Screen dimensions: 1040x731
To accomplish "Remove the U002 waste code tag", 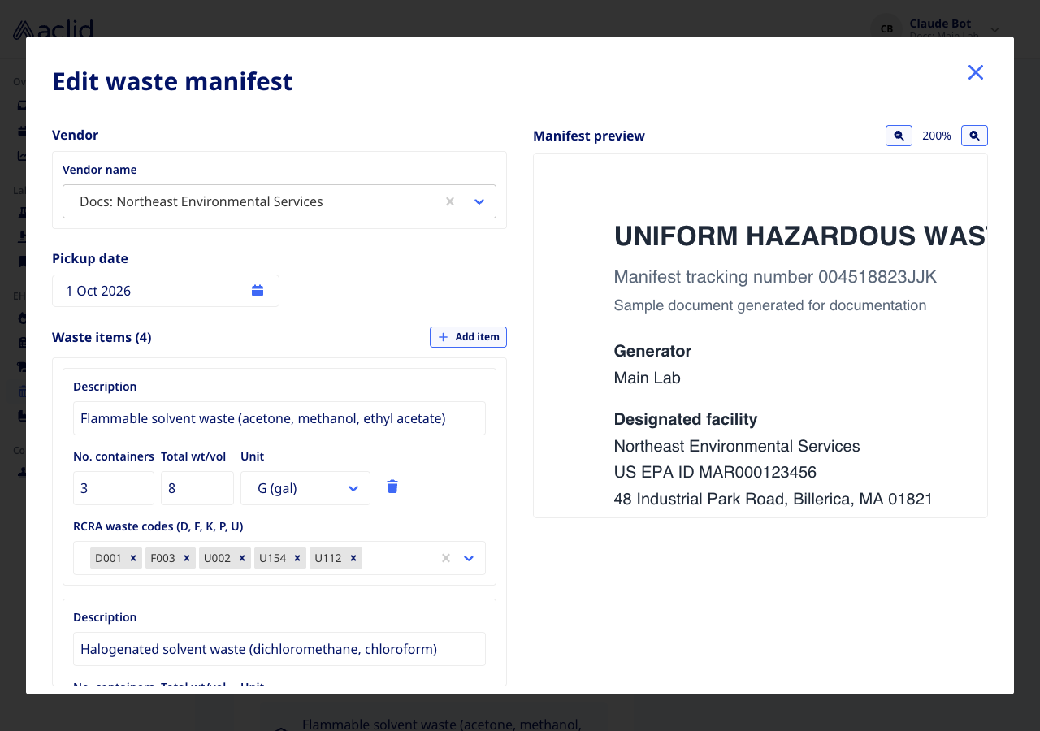I will [x=242, y=558].
